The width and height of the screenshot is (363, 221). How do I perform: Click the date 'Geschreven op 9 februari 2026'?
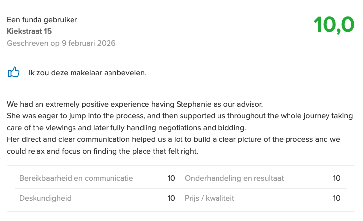click(61, 43)
